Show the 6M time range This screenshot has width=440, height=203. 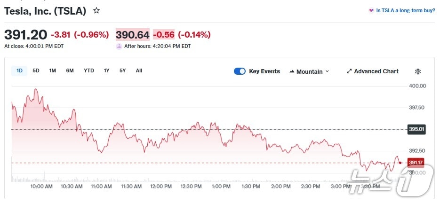click(x=70, y=70)
